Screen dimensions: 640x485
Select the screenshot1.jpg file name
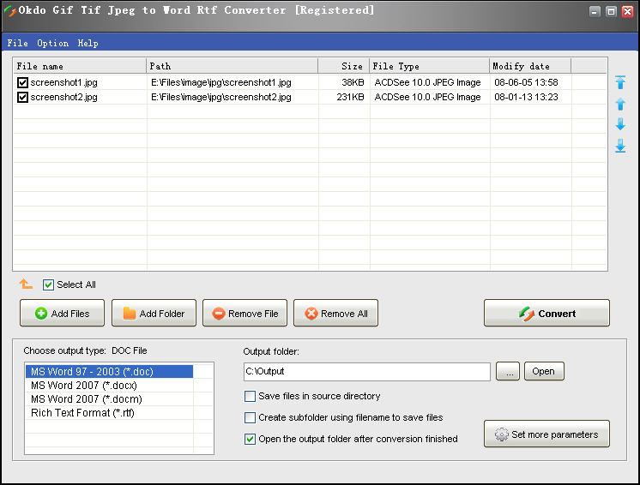coord(64,83)
